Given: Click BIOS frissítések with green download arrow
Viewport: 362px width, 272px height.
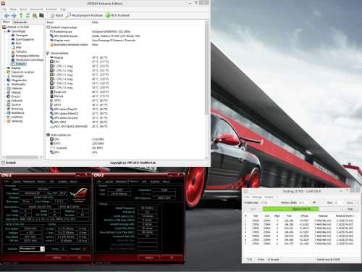Looking at the screenshot, I should 118,15.
